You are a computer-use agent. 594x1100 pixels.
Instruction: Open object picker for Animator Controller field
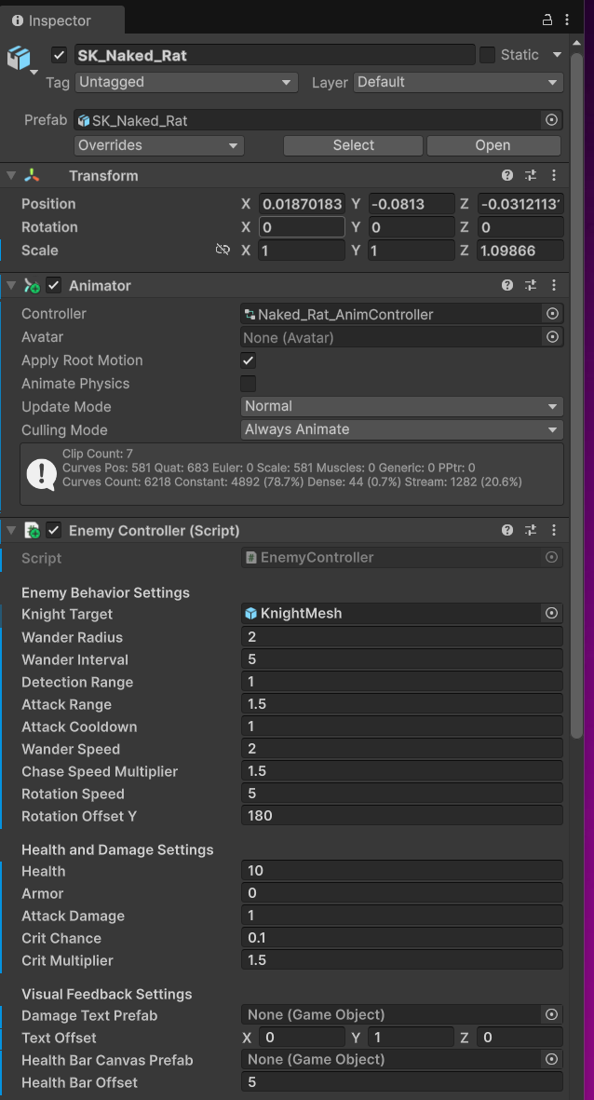pyautogui.click(x=552, y=314)
